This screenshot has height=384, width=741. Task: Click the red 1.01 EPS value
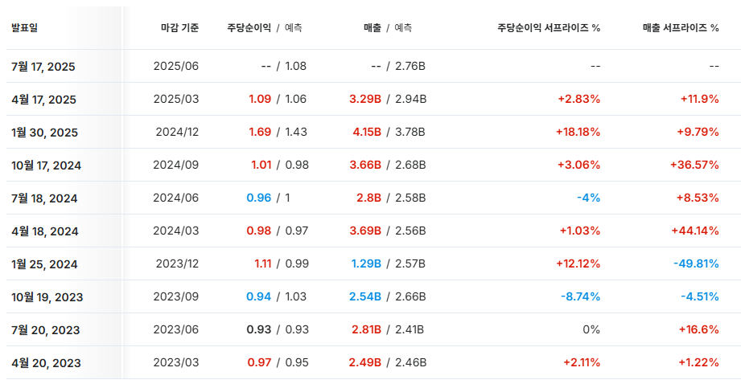[261, 165]
